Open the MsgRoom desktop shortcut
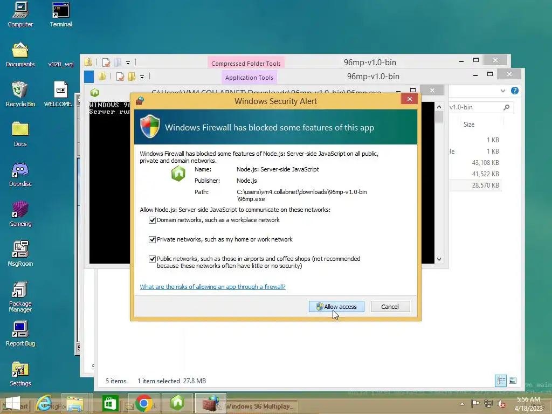The width and height of the screenshot is (552, 414). click(x=20, y=254)
